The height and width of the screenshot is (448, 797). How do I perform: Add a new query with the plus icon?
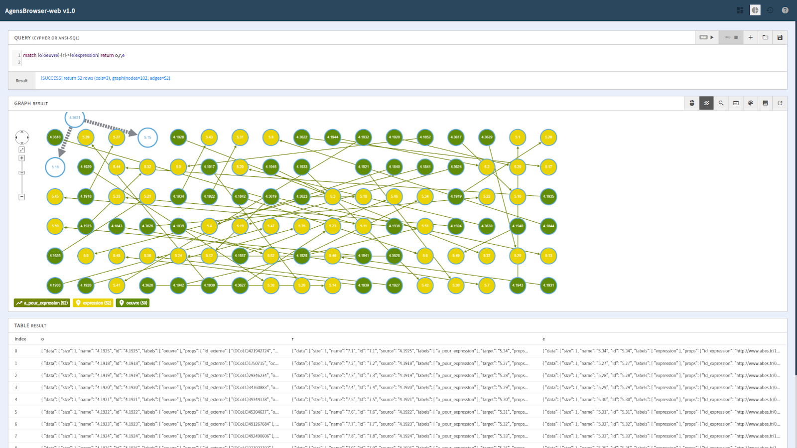pyautogui.click(x=751, y=37)
